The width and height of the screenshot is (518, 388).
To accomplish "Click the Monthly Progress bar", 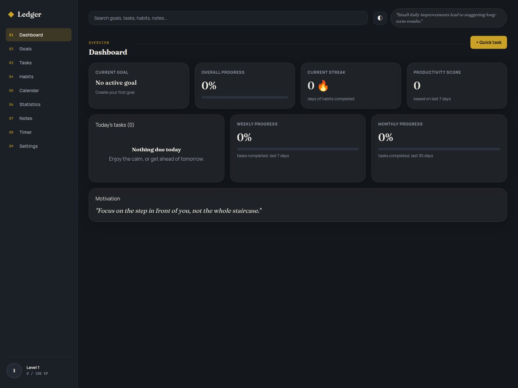I will point(439,149).
